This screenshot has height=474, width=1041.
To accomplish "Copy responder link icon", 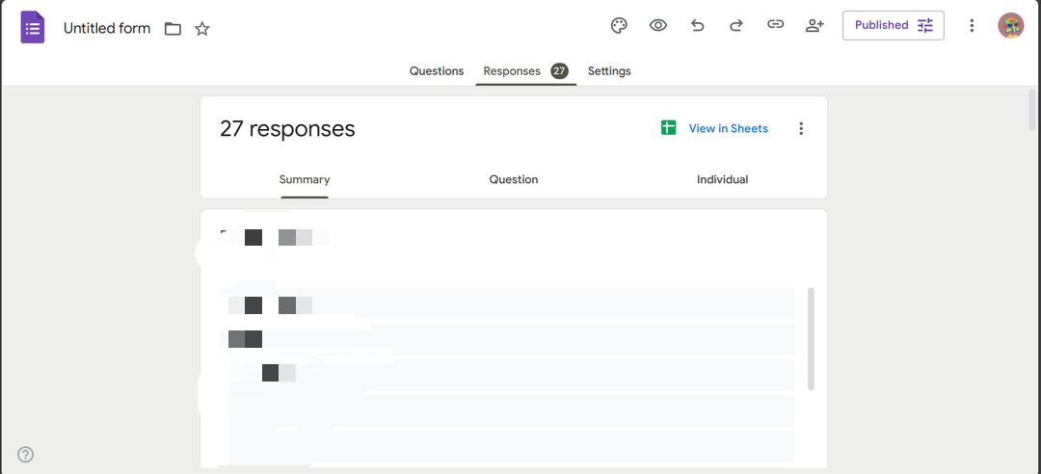I will (775, 24).
